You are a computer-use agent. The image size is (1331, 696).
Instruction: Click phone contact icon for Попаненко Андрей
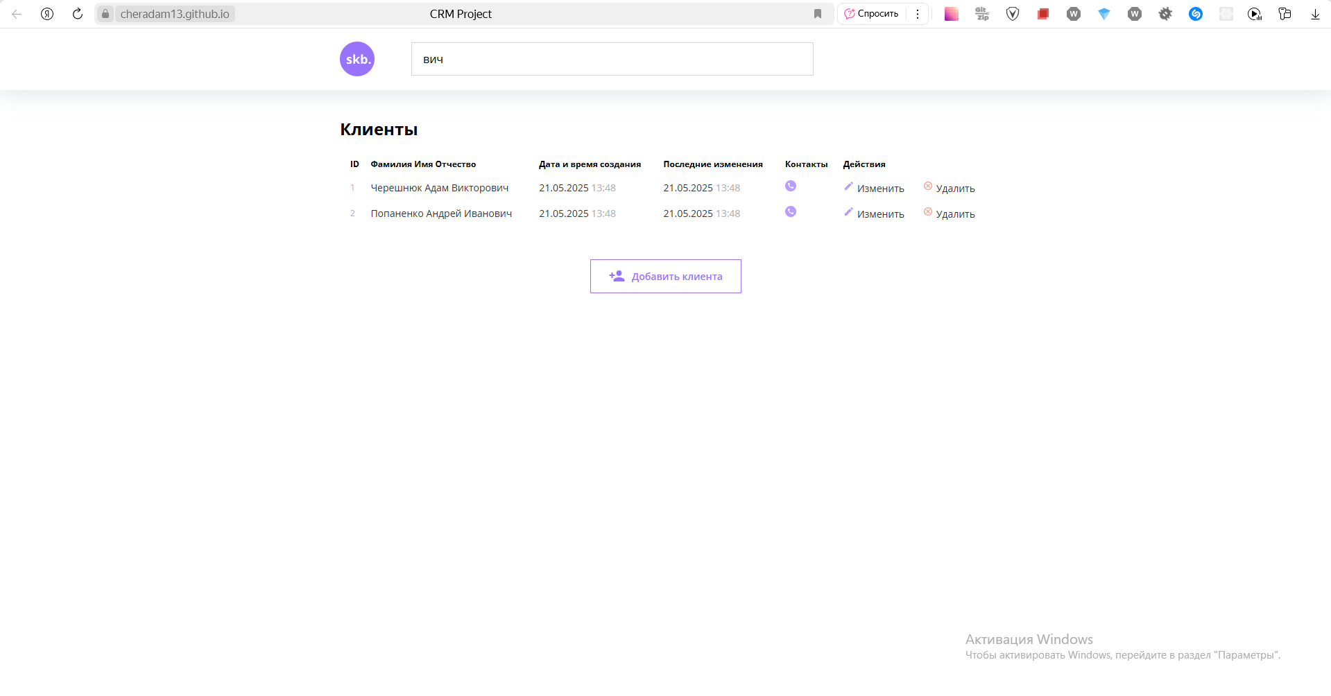coord(790,211)
